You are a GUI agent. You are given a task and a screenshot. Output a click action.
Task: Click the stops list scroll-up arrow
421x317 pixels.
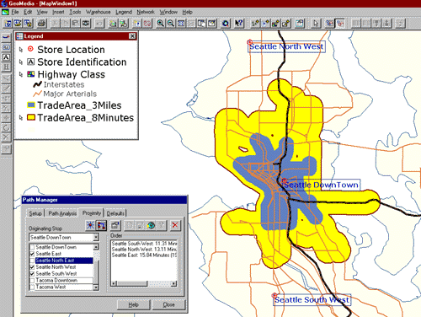pos(96,247)
